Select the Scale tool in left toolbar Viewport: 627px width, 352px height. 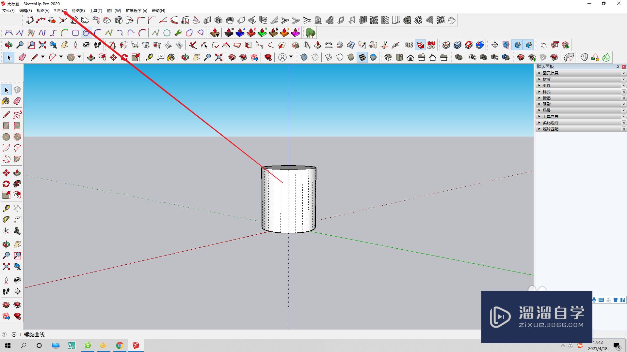pos(6,195)
